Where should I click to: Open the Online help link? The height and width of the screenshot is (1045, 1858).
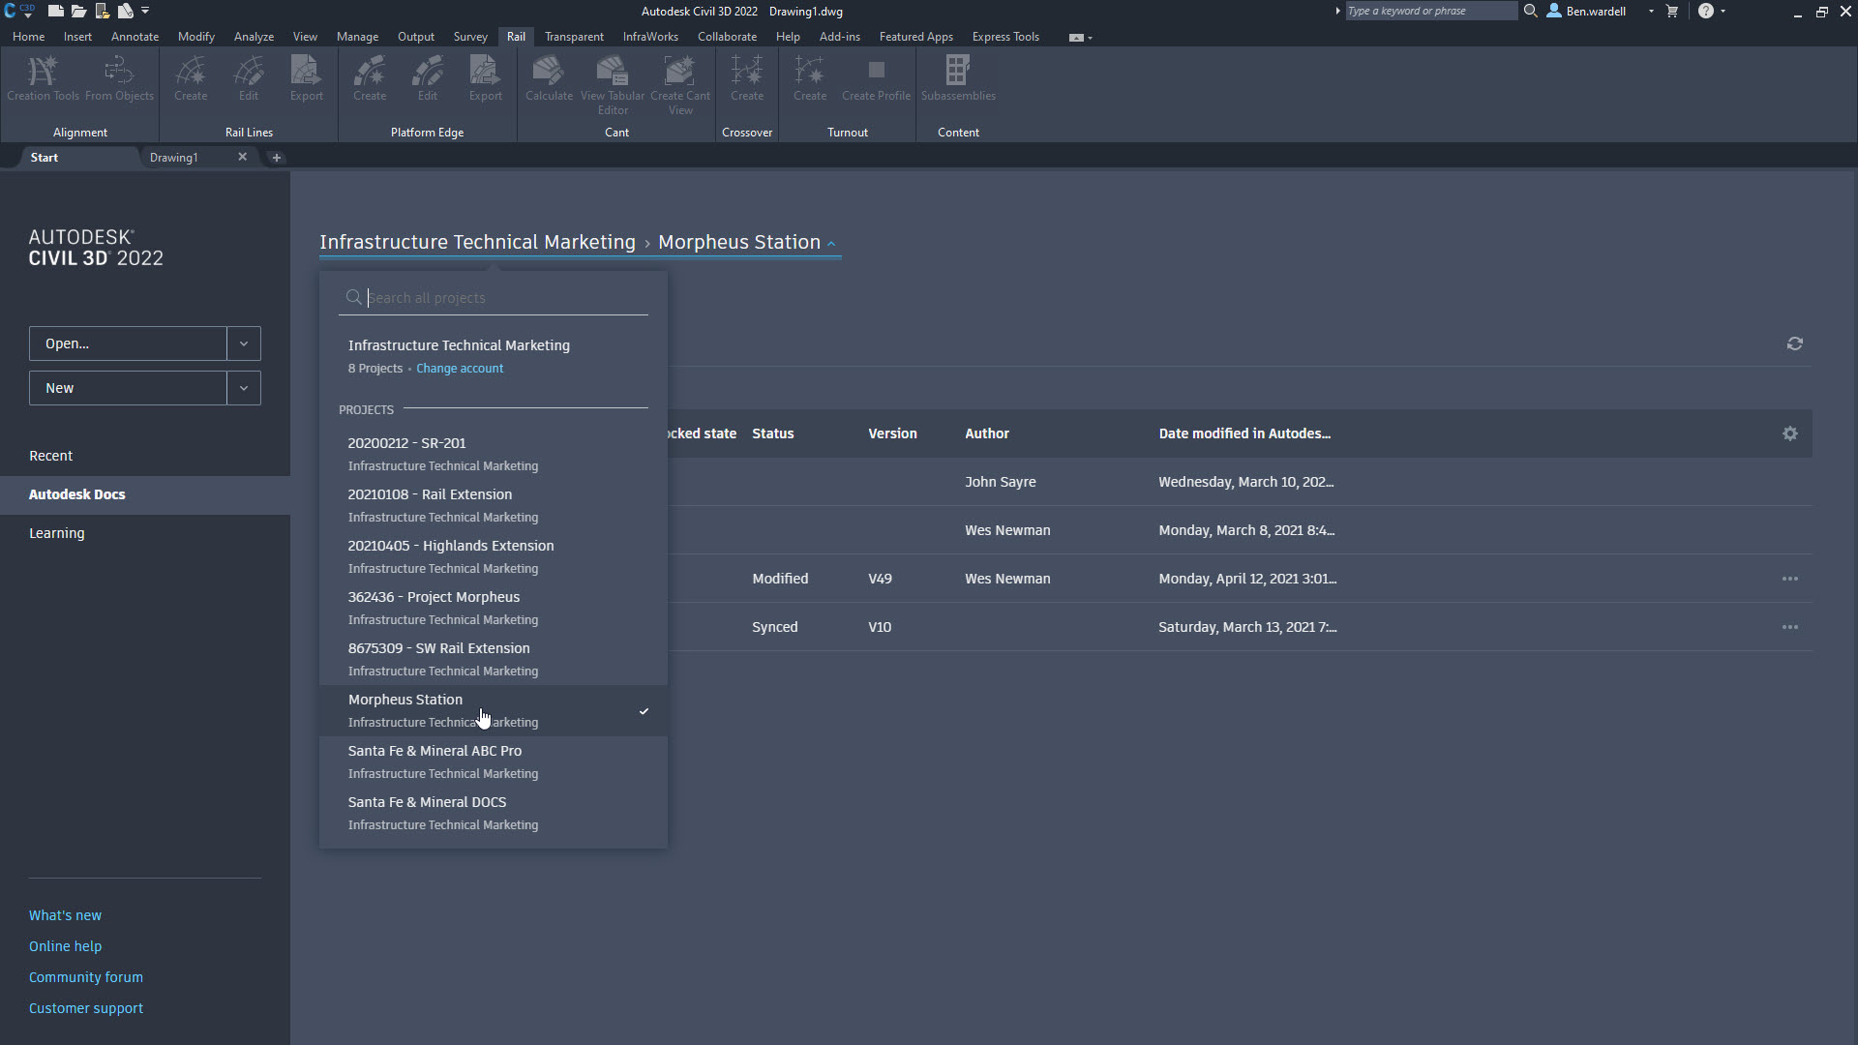click(x=65, y=946)
